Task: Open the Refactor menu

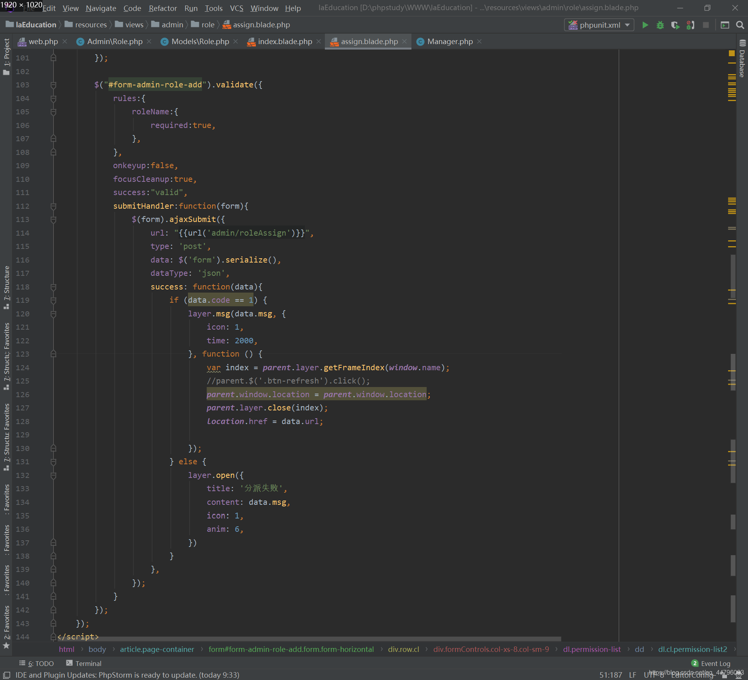Action: (x=163, y=8)
